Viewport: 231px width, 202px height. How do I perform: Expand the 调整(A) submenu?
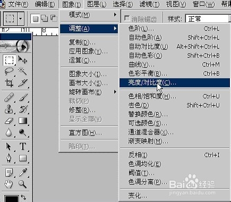point(89,29)
